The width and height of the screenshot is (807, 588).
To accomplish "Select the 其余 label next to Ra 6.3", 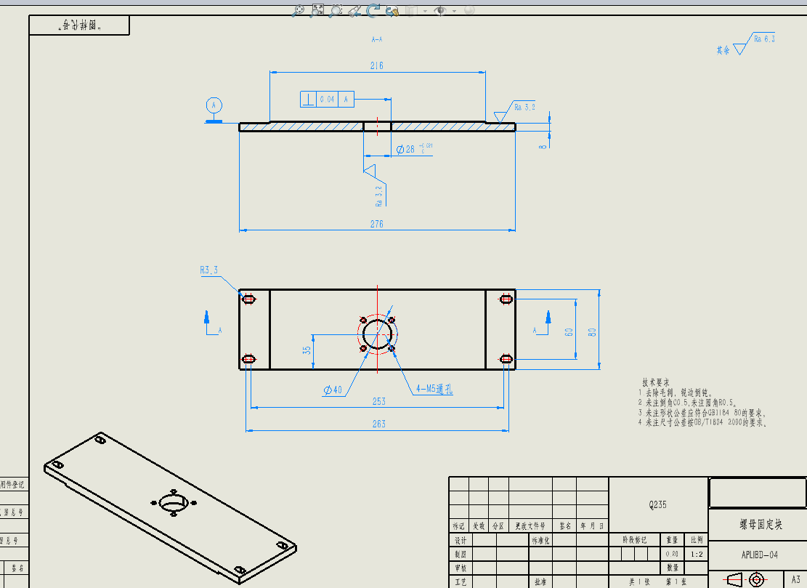I will point(723,50).
